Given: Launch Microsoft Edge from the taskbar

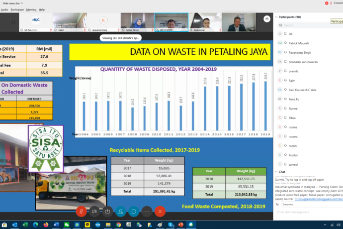Looking at the screenshot, I should click(x=35, y=225).
